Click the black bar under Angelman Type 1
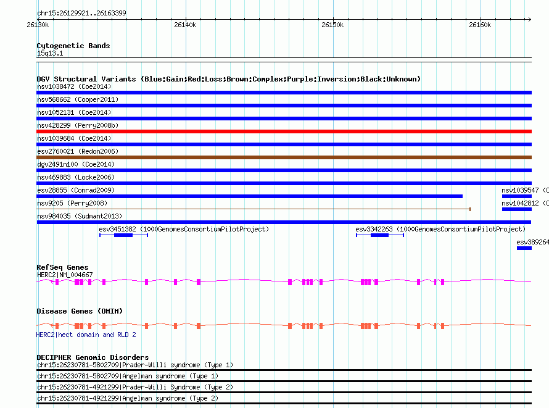The height and width of the screenshot is (408, 549). point(284,381)
